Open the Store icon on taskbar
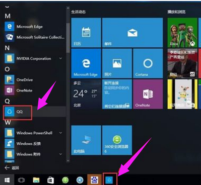This screenshot has width=201, height=185. (x=50, y=180)
